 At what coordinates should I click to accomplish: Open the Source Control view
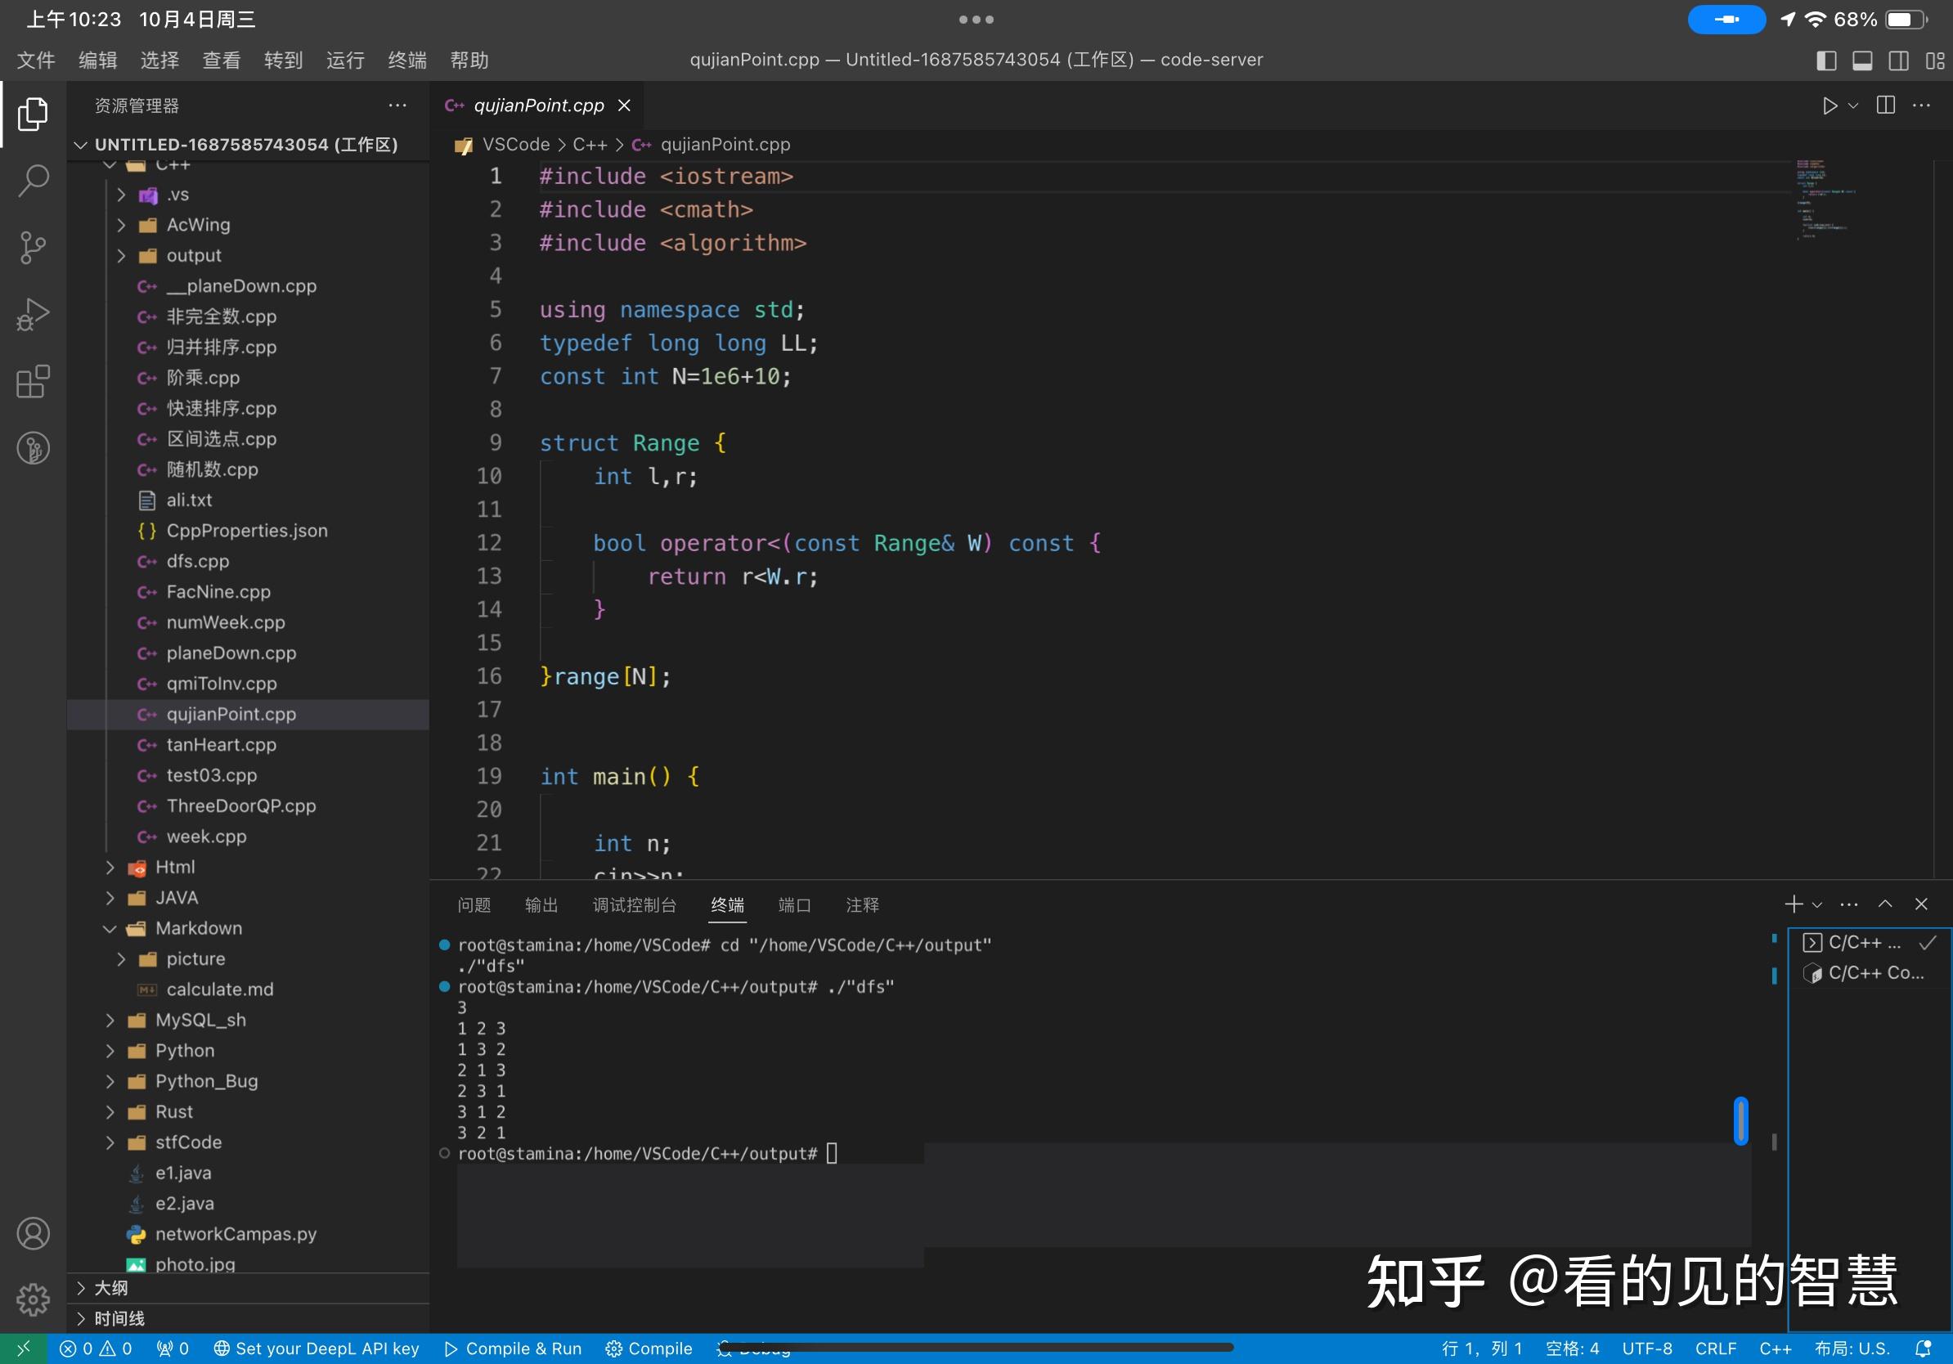[x=34, y=248]
